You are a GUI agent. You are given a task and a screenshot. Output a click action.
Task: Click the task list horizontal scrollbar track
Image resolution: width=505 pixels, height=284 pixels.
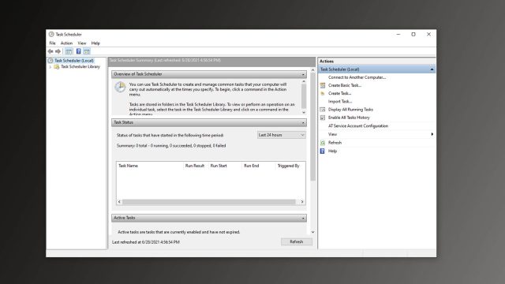pyautogui.click(x=209, y=202)
